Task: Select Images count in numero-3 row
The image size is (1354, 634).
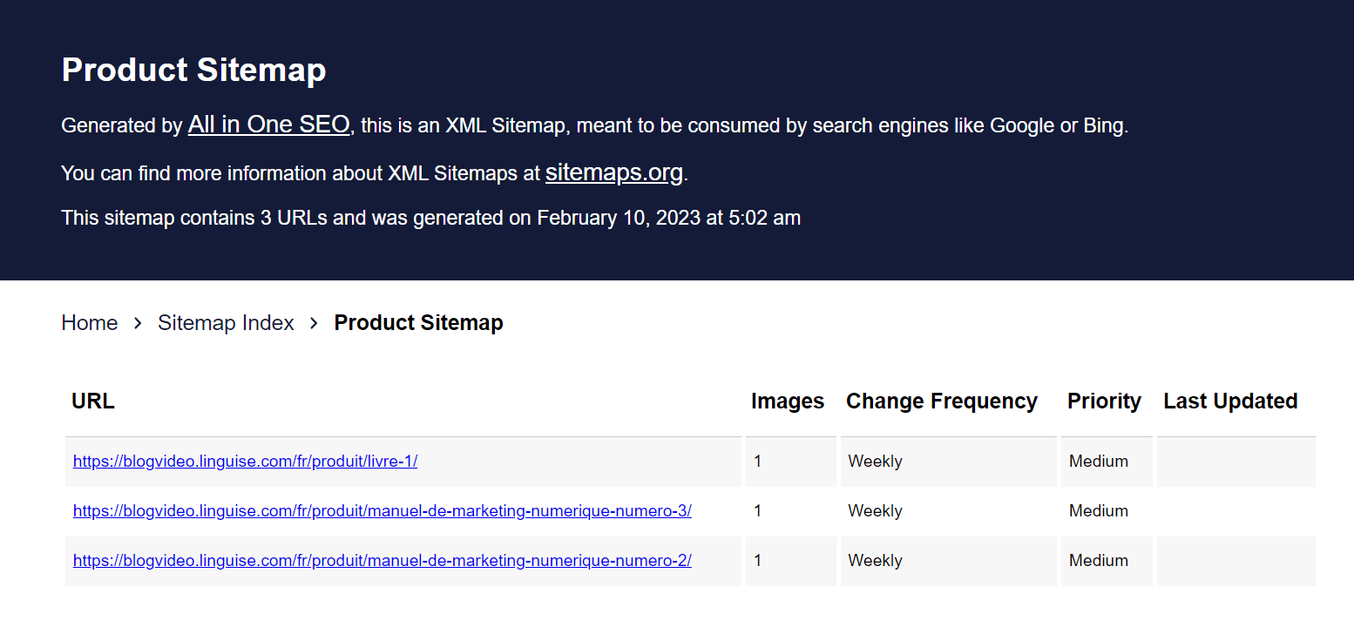Action: (758, 511)
